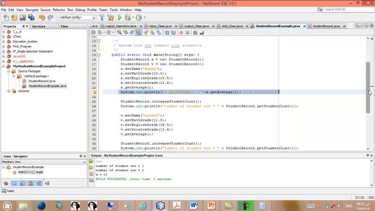This screenshot has height=211, width=375.
Task: Click the Shift Line Right icon
Action: click(173, 33)
